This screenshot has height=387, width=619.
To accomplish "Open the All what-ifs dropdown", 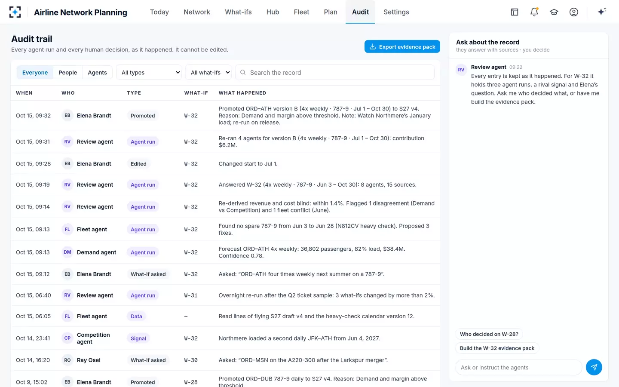I will pyautogui.click(x=208, y=72).
